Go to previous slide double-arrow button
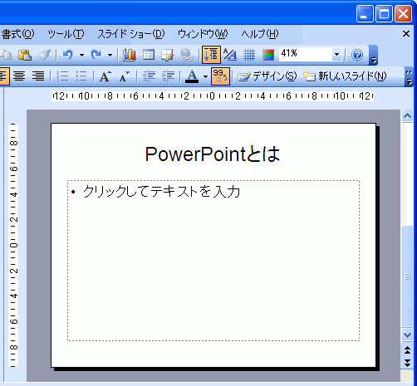 (407, 350)
